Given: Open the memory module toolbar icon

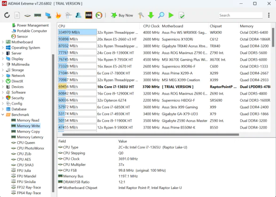Looking at the screenshot, I should point(38,15).
